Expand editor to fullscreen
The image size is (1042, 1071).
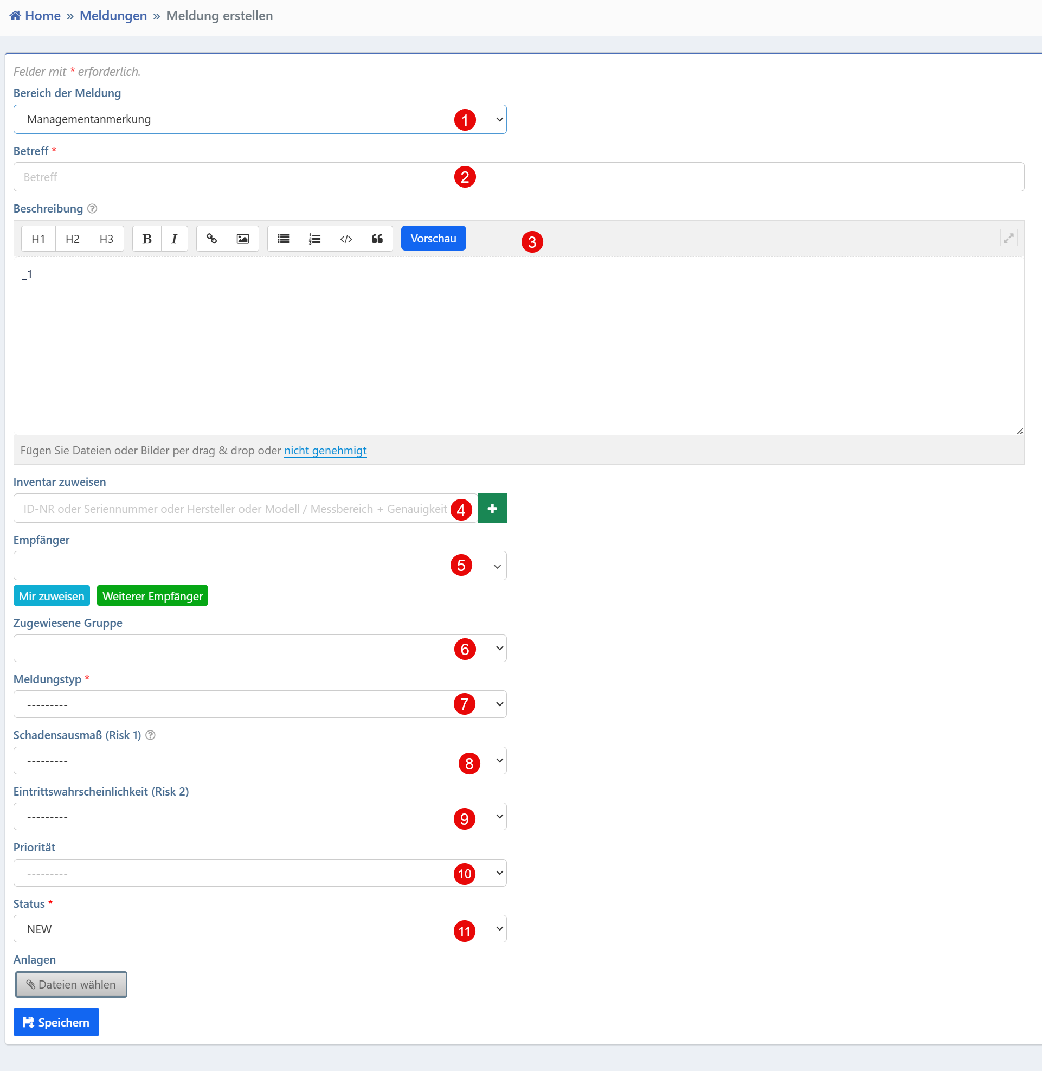(x=1008, y=238)
